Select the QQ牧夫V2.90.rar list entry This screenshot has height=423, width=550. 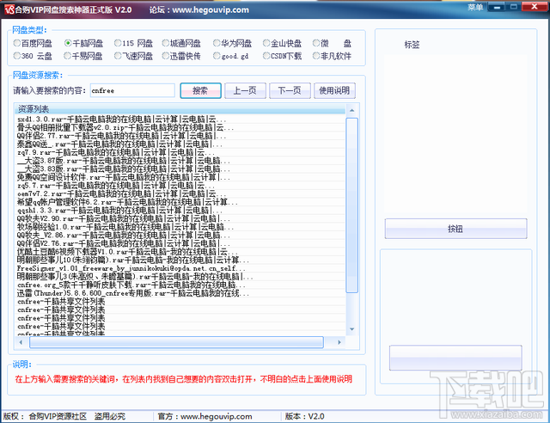point(180,218)
